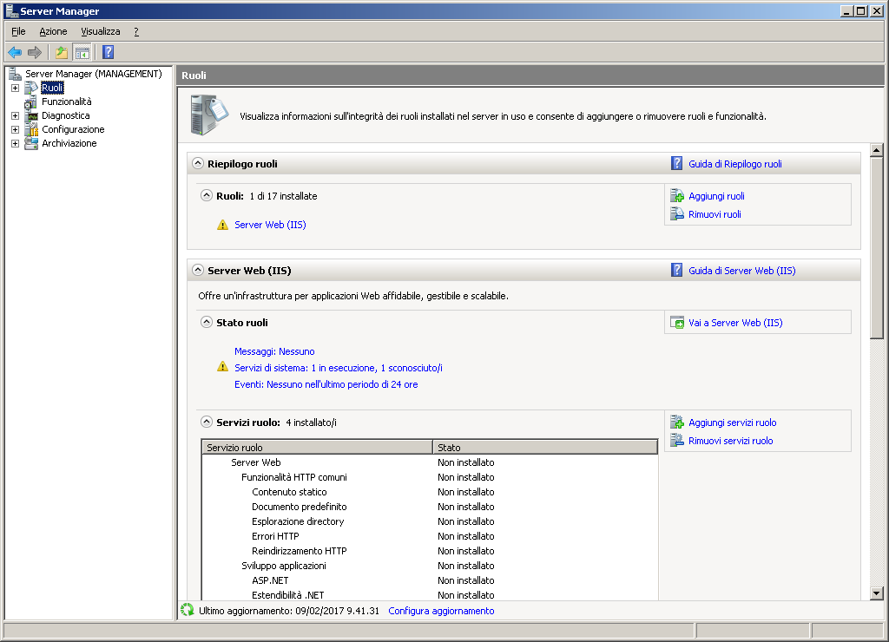Click the Aggiungi servizi ruolo link
Screen dimensions: 889x642
[x=733, y=423]
